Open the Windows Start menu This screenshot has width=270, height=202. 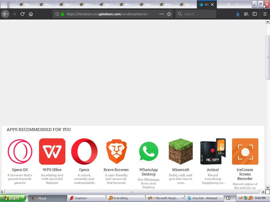point(13,198)
